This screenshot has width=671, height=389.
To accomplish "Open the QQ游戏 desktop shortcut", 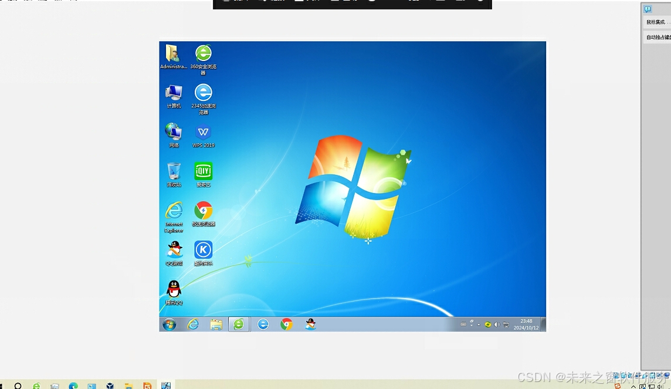I will 174,253.
